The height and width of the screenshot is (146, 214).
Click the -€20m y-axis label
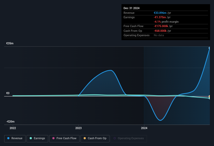10,121
